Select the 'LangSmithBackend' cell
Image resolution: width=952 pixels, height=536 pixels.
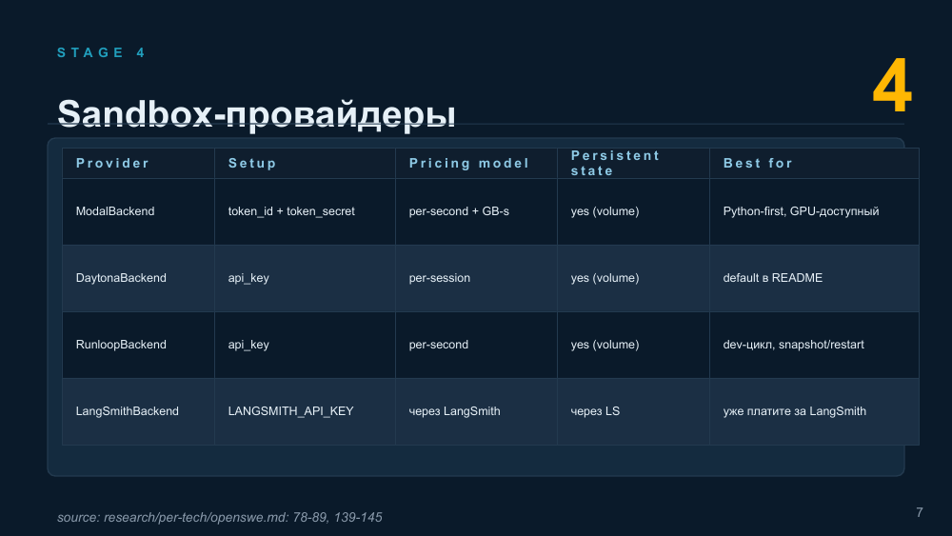(x=138, y=412)
